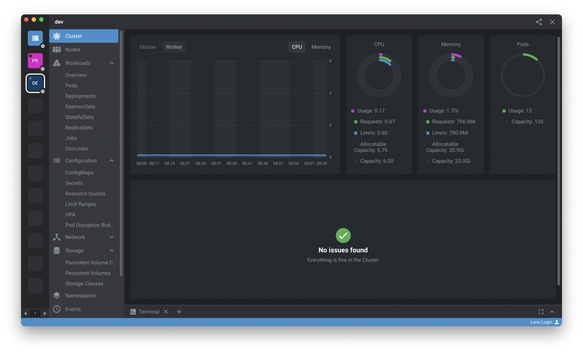Image resolution: width=583 pixels, height=354 pixels.
Task: Click the share icon in title bar
Action: 539,22
